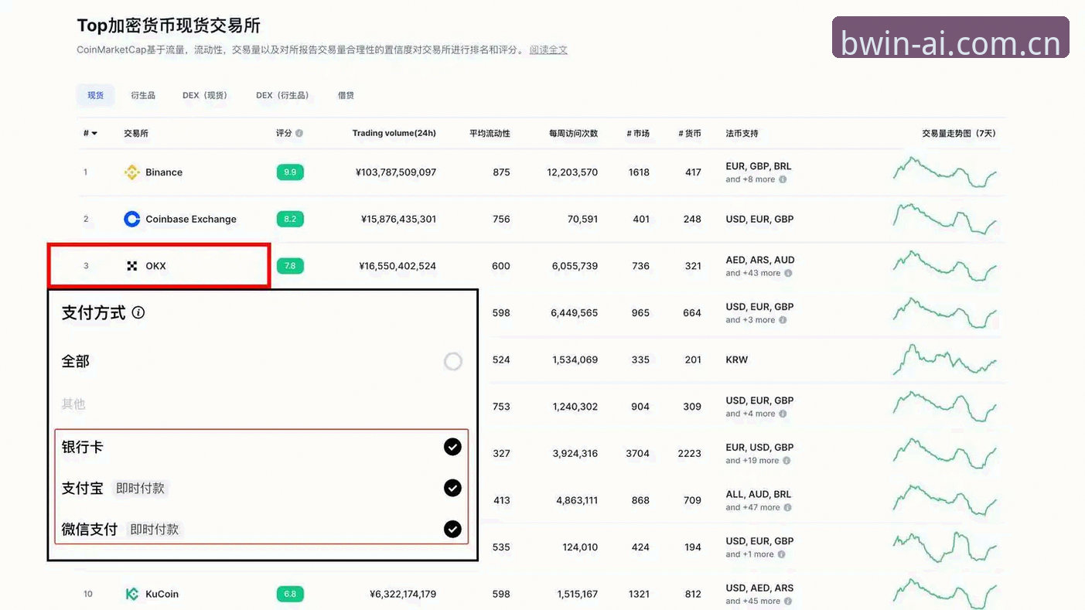1085x610 pixels.
Task: Sort by rank using # column arrow
Action: [94, 133]
